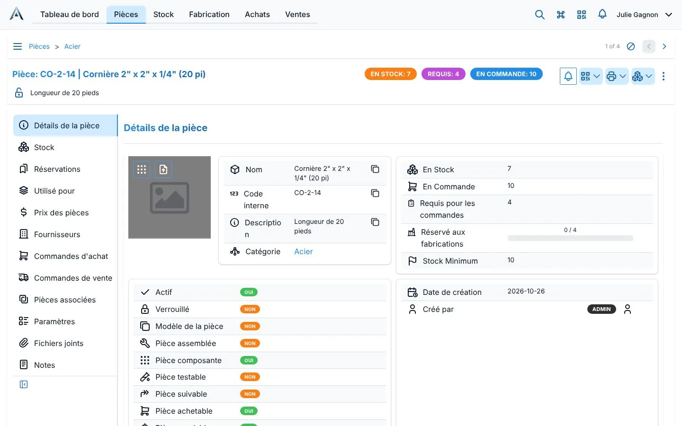Copy the part name with copy icon
This screenshot has width=682, height=426.
coord(375,169)
